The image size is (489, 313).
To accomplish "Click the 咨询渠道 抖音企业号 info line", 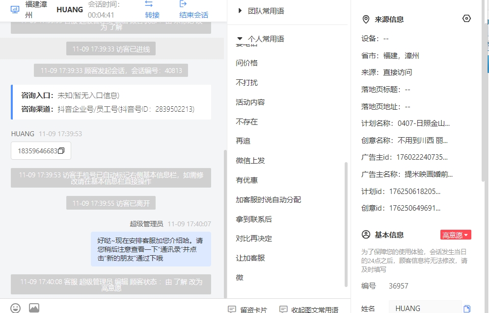I will pyautogui.click(x=108, y=109).
